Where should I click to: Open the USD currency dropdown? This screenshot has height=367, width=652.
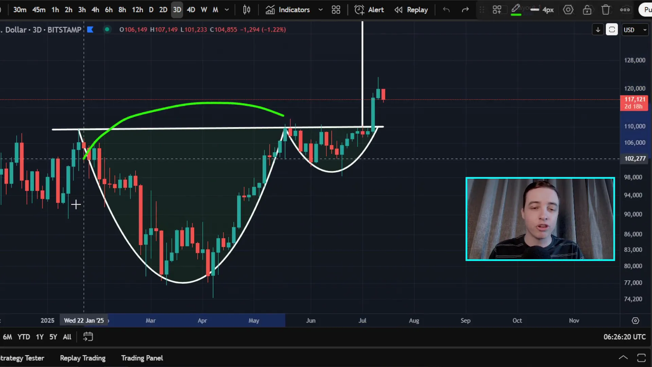[x=635, y=30]
